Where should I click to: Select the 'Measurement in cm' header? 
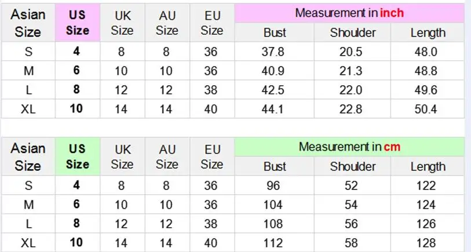coord(349,147)
